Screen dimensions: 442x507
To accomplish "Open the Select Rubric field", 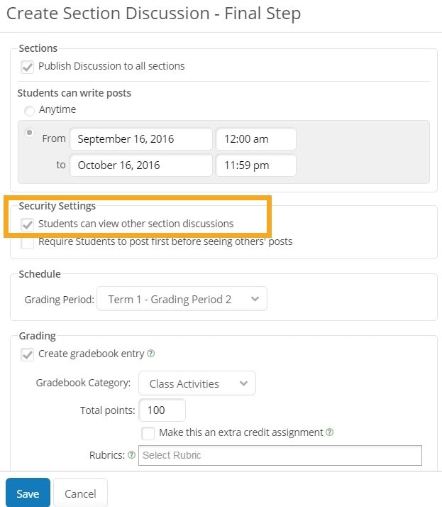I will click(280, 455).
